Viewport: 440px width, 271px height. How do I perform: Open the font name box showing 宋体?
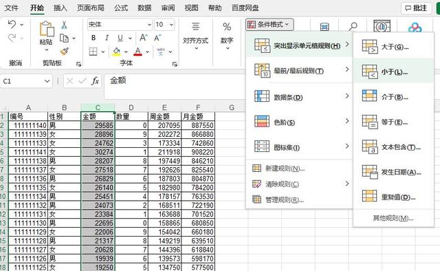pyautogui.click(x=120, y=25)
